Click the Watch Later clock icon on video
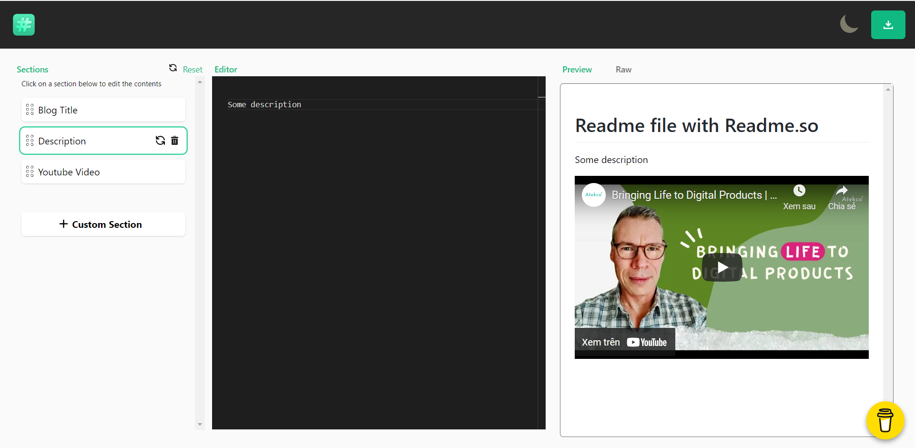The image size is (915, 448). click(x=799, y=191)
